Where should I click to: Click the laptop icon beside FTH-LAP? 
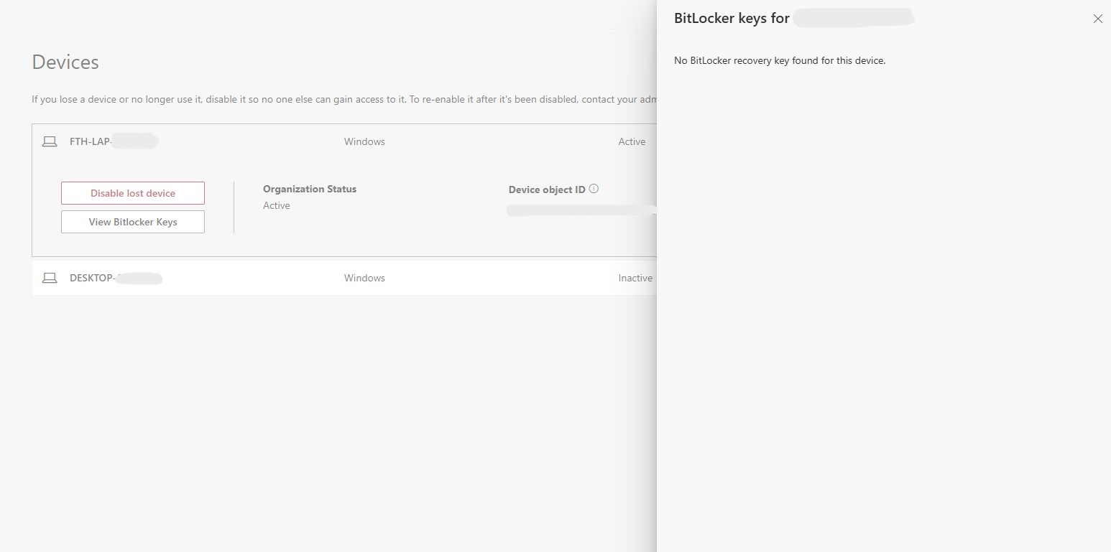[50, 142]
